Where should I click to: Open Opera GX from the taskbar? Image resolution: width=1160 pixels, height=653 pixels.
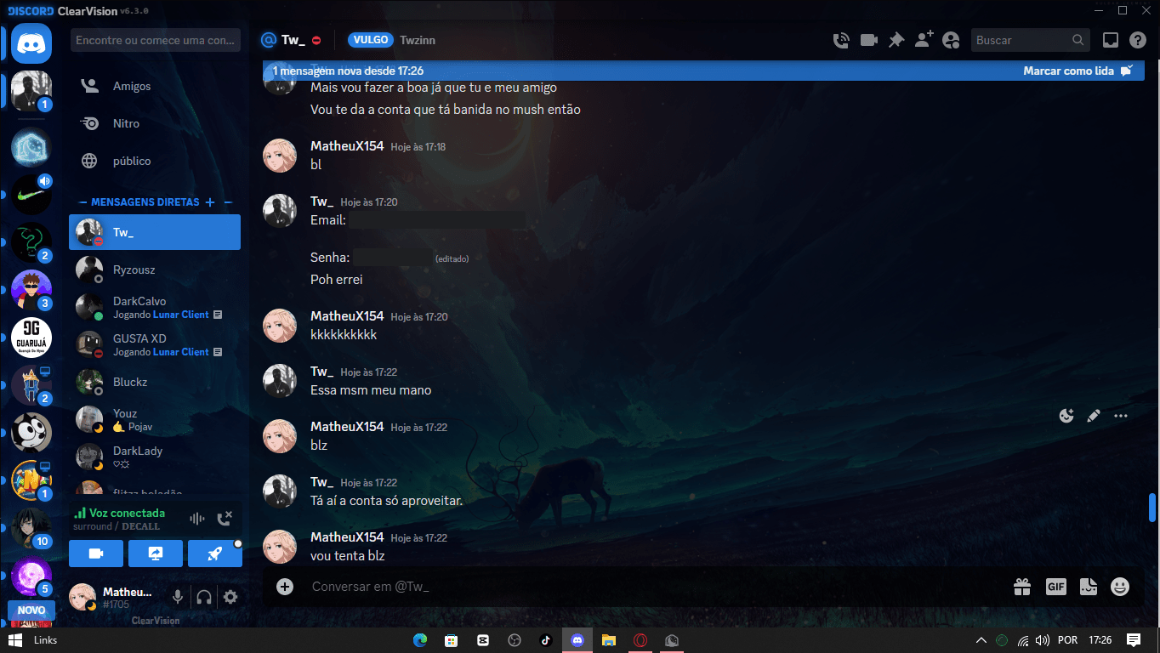(640, 639)
